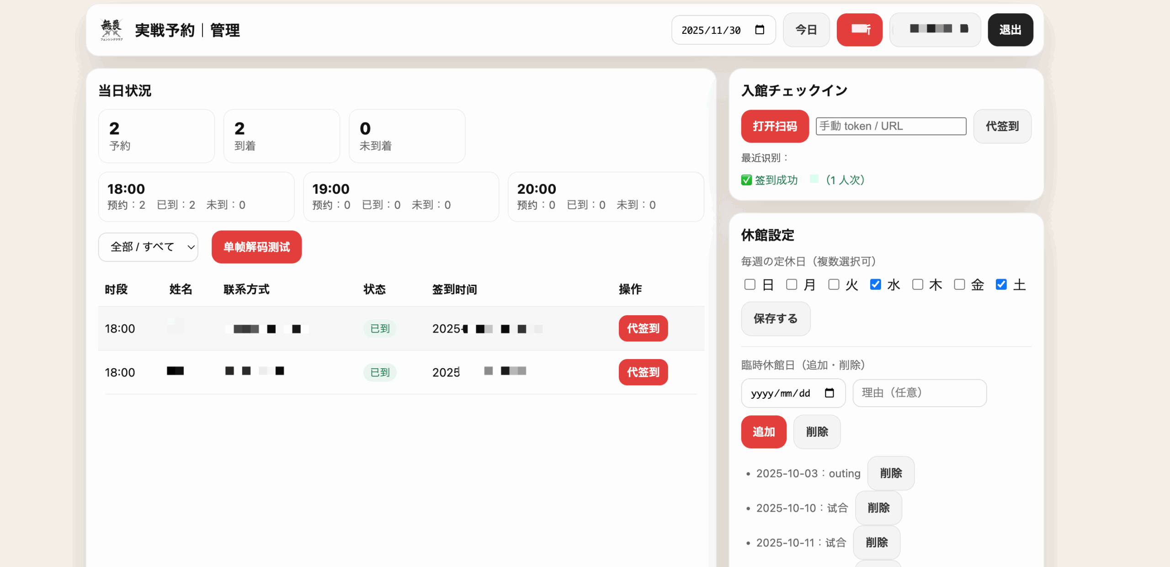Viewport: 1170px width, 567px height.
Task: Click 代签到 for the first 18:00 reservation
Action: [643, 328]
